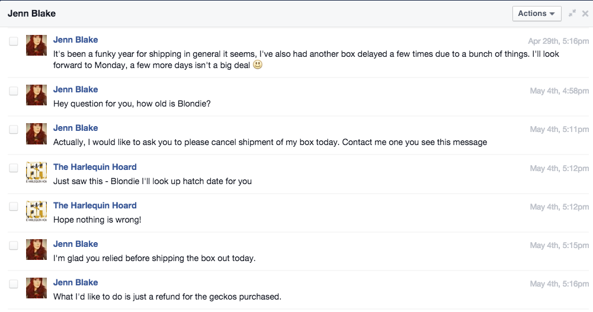This screenshot has height=312, width=593.
Task: Mark the 'cancel shipment' message checkbox
Action: [14, 129]
